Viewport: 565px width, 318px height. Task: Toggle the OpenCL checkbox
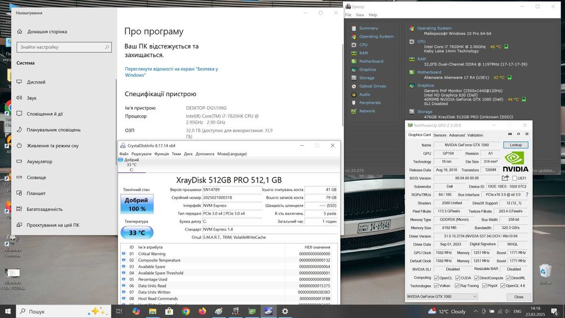tap(436, 278)
